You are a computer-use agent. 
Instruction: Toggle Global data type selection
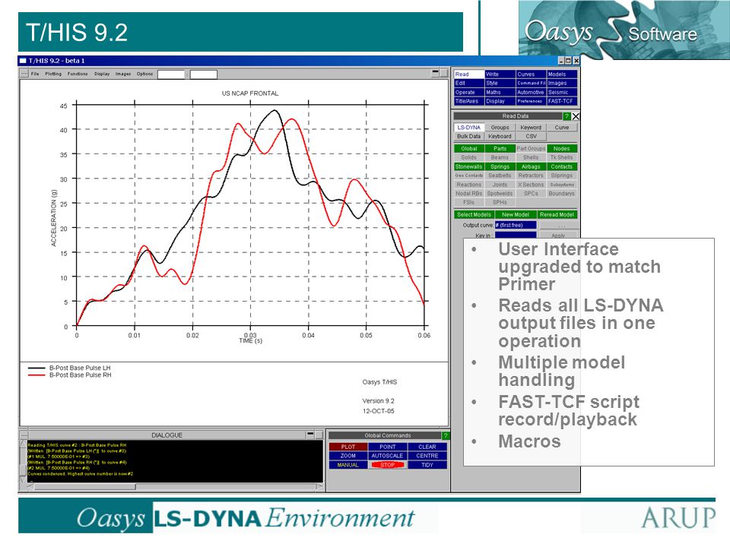(469, 148)
